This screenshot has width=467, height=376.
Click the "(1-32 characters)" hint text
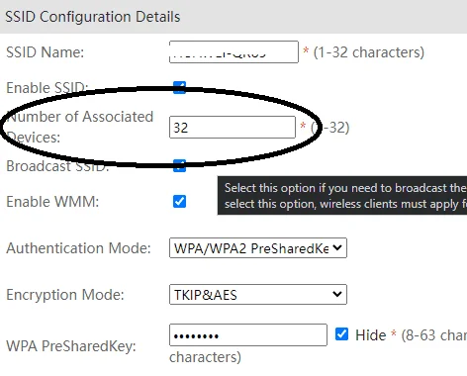pyautogui.click(x=369, y=52)
